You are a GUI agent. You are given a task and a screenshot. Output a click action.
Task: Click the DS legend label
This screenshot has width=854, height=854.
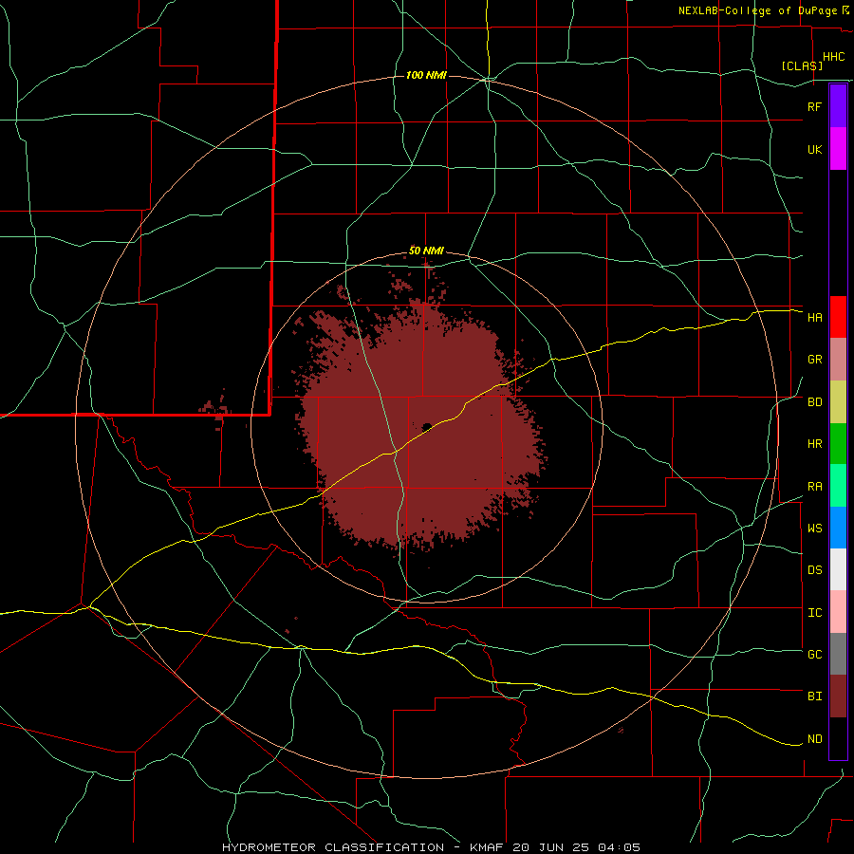[814, 570]
